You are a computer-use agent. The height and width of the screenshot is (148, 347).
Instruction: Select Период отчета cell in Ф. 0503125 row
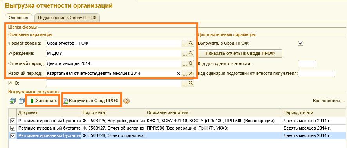pos(314,121)
